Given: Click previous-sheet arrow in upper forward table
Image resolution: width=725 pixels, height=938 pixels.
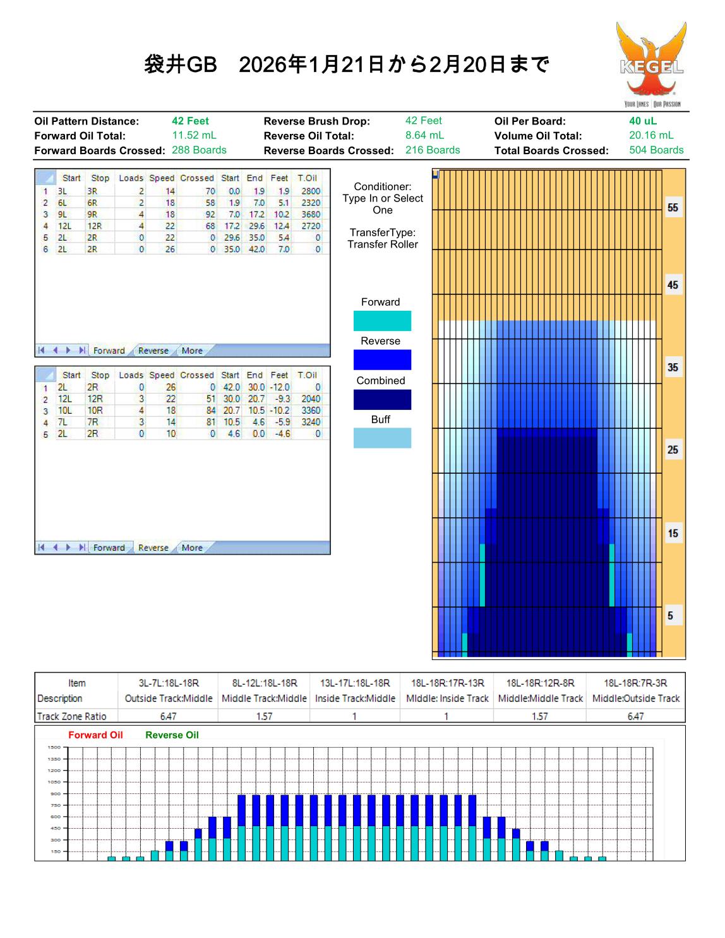Looking at the screenshot, I should click(x=55, y=351).
